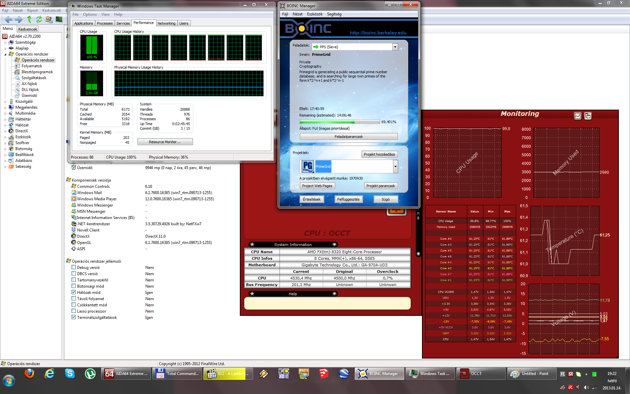The width and height of the screenshot is (630, 394).
Task: Switch to the Processes tab in Task Manager
Action: pyautogui.click(x=105, y=23)
